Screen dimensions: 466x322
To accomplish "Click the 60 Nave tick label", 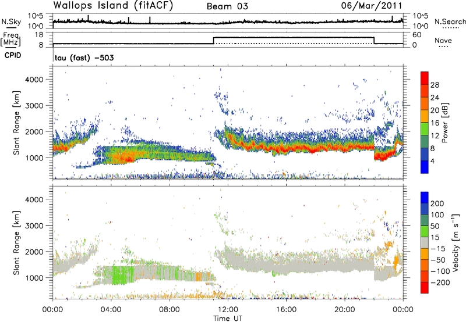I will 417,35.
